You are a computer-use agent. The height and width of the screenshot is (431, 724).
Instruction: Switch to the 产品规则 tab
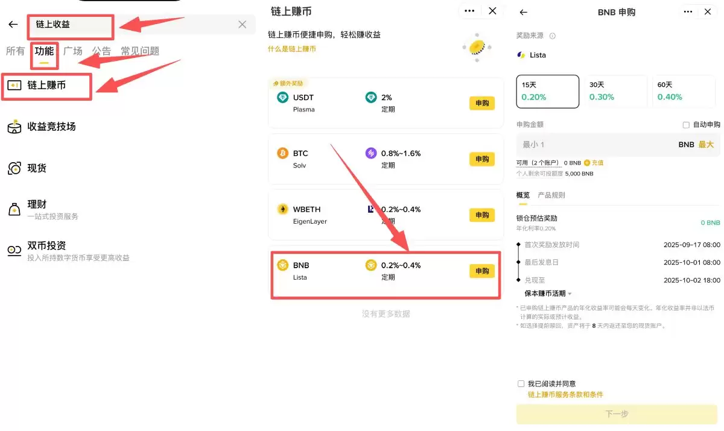click(551, 195)
